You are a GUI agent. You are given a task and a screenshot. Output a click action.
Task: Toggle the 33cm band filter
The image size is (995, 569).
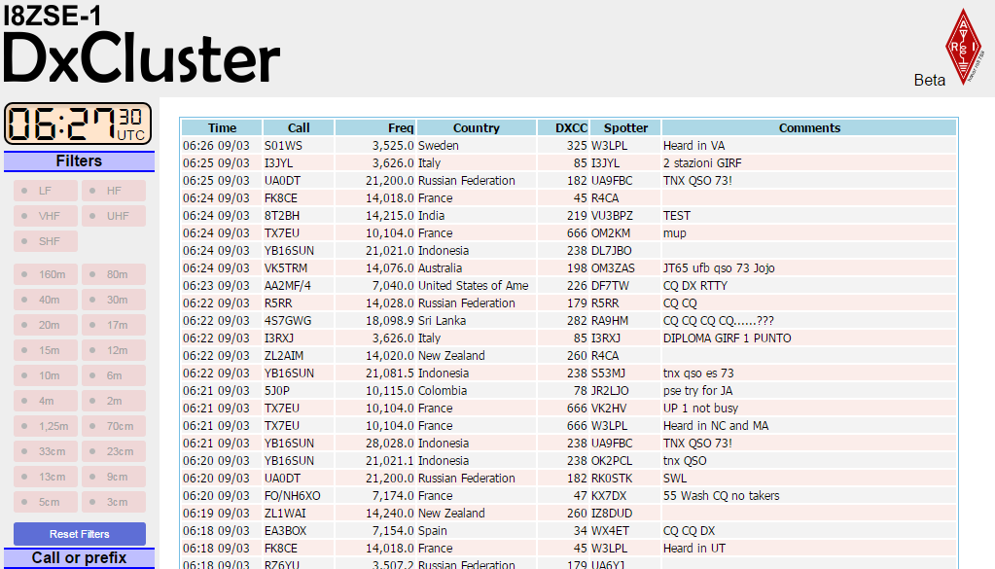pyautogui.click(x=46, y=451)
